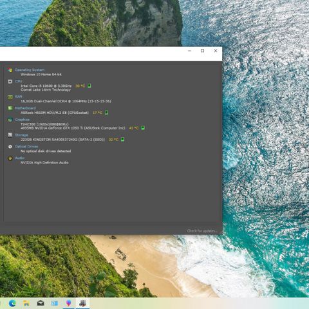The height and width of the screenshot is (309, 309).
Task: Click the T24C300 monitor resolution line
Action: (x=44, y=124)
